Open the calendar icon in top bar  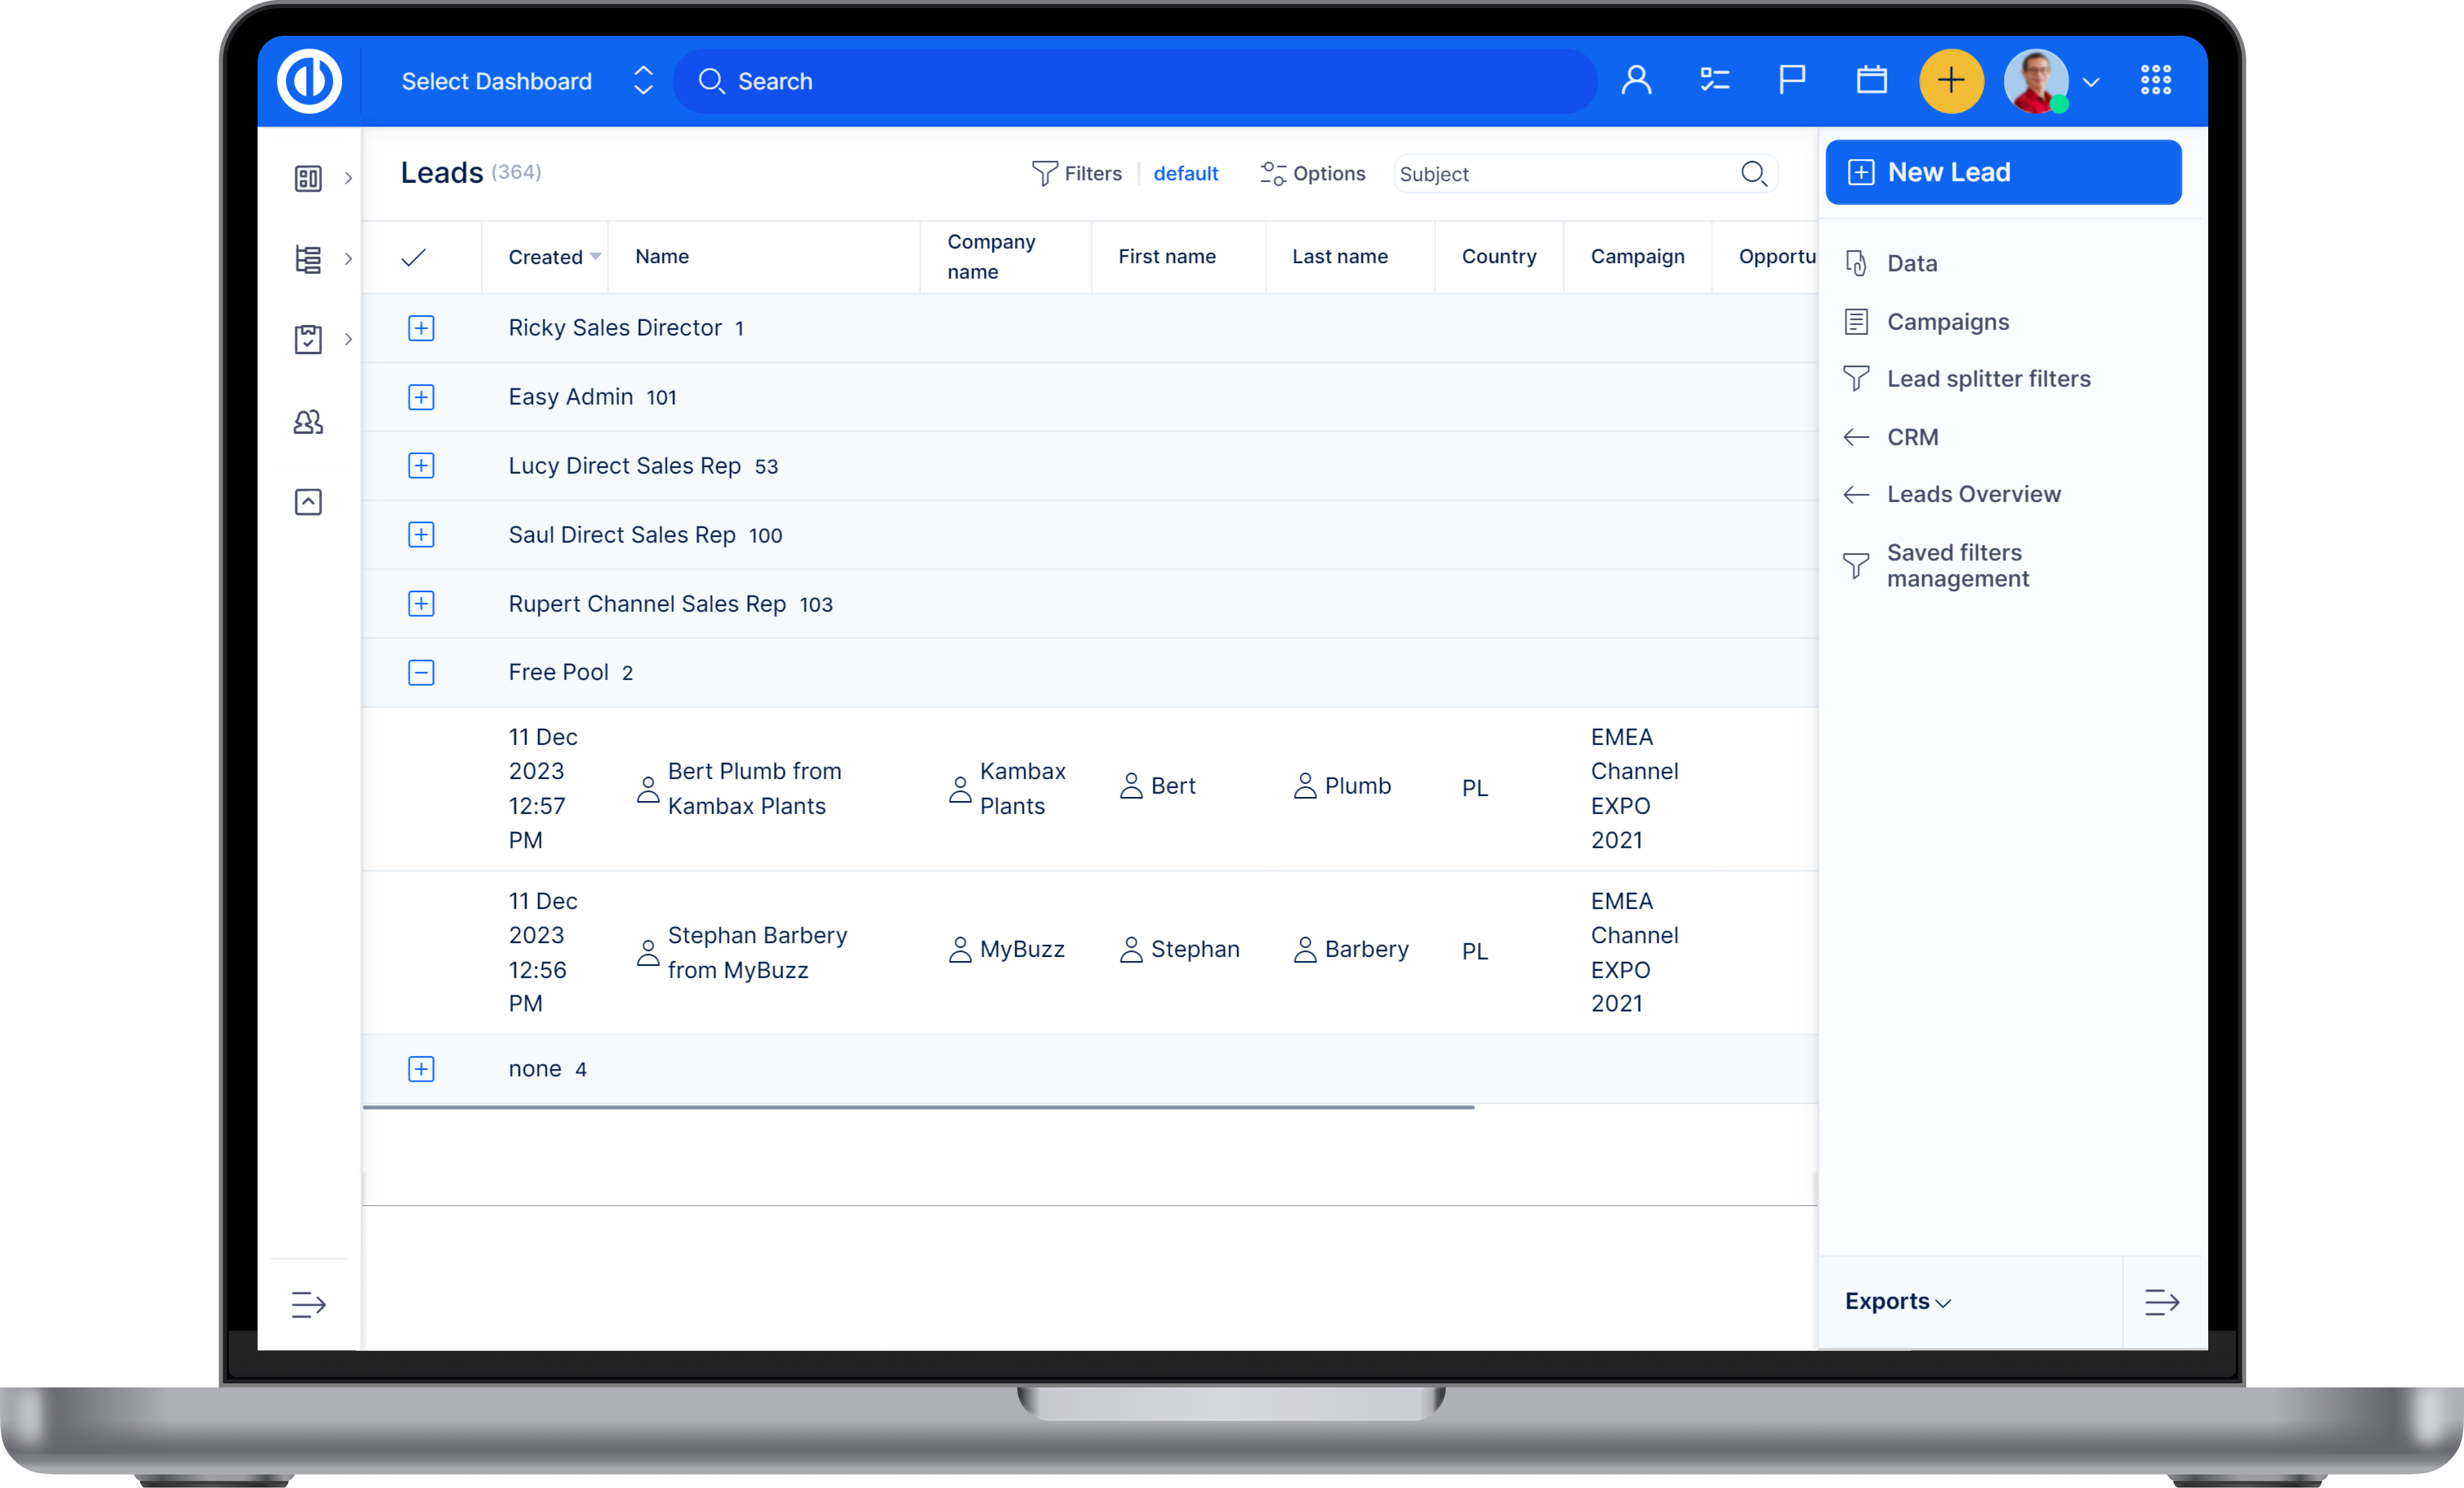(1871, 80)
